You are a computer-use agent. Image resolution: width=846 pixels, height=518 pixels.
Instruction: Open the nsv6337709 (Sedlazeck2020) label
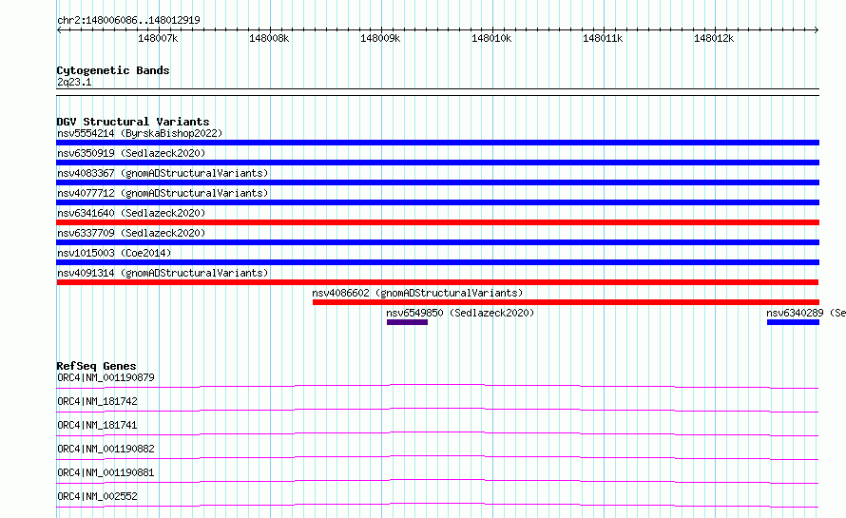tap(131, 233)
